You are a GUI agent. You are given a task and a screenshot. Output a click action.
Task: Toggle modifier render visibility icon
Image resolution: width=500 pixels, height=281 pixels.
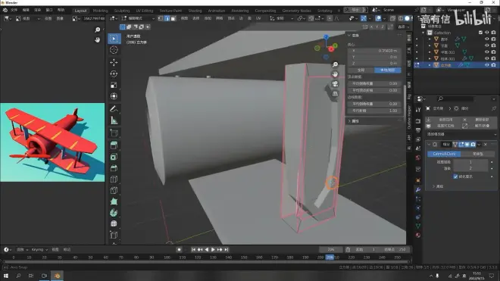473,145
